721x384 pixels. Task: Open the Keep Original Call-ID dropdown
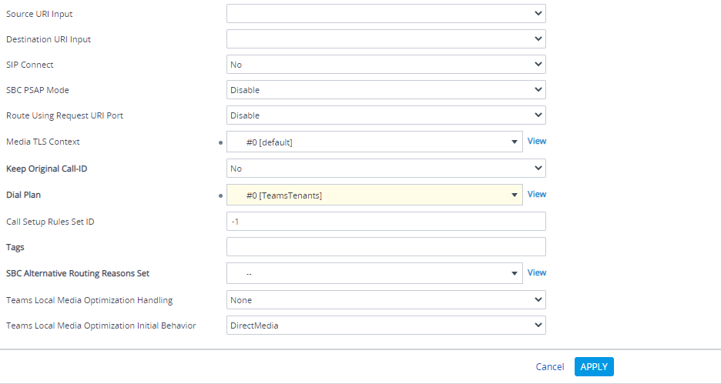386,168
